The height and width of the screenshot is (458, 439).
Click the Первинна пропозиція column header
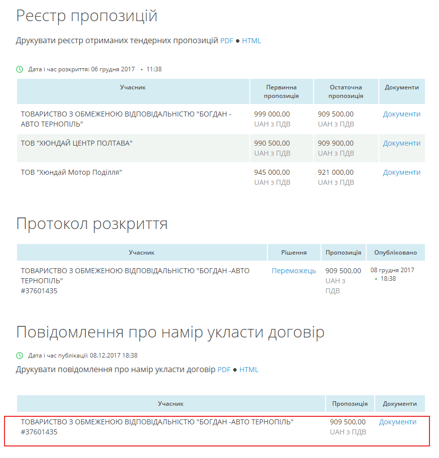coord(281,91)
